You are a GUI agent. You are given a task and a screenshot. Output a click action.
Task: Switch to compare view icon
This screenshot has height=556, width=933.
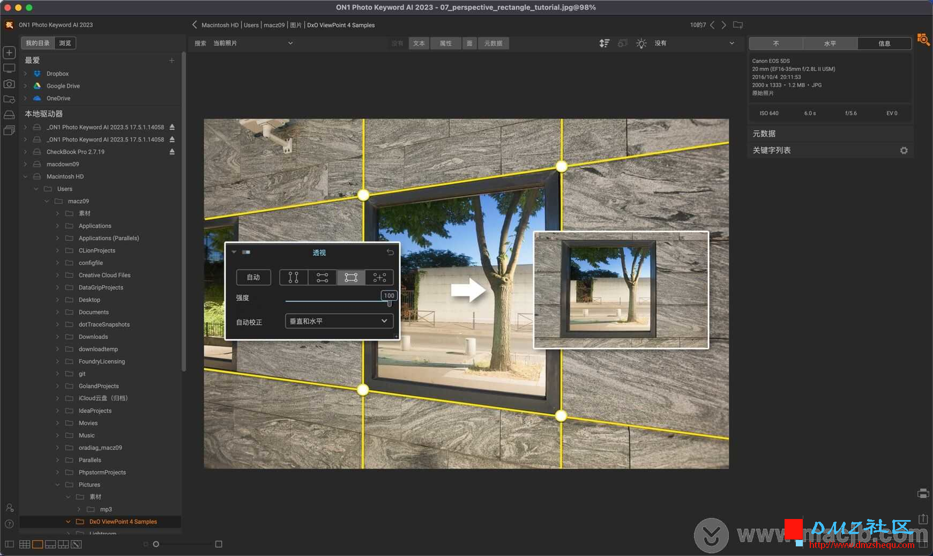63,544
